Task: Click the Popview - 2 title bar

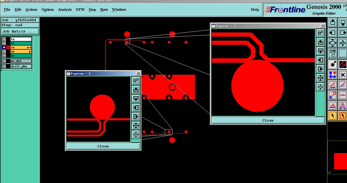Action: pyautogui.click(x=103, y=73)
